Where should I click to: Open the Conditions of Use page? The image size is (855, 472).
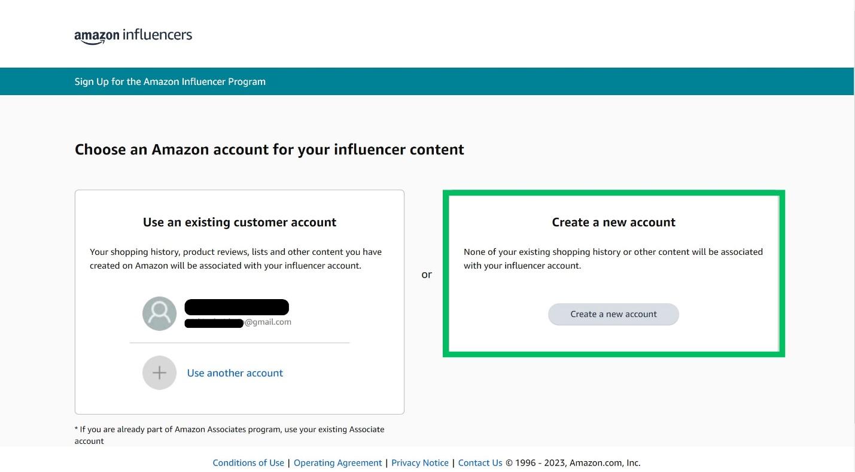[248, 462]
